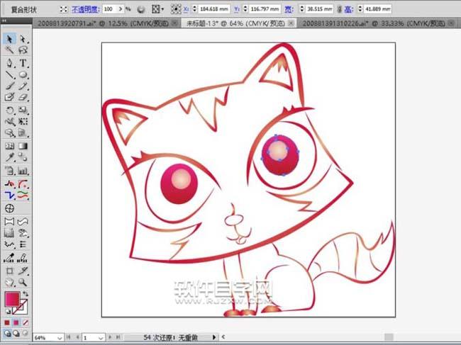Swap fill and stroke colors
461x345 pixels.
click(x=26, y=293)
